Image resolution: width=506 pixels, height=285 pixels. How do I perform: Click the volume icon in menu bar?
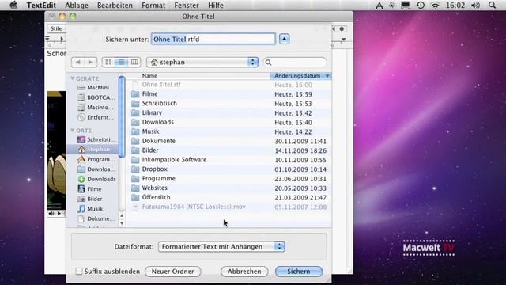(475, 6)
